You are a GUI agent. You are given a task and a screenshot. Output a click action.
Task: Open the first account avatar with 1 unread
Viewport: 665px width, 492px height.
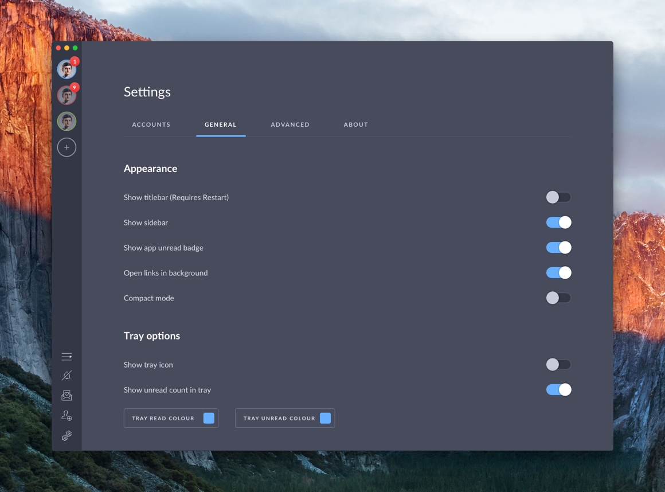(66, 69)
